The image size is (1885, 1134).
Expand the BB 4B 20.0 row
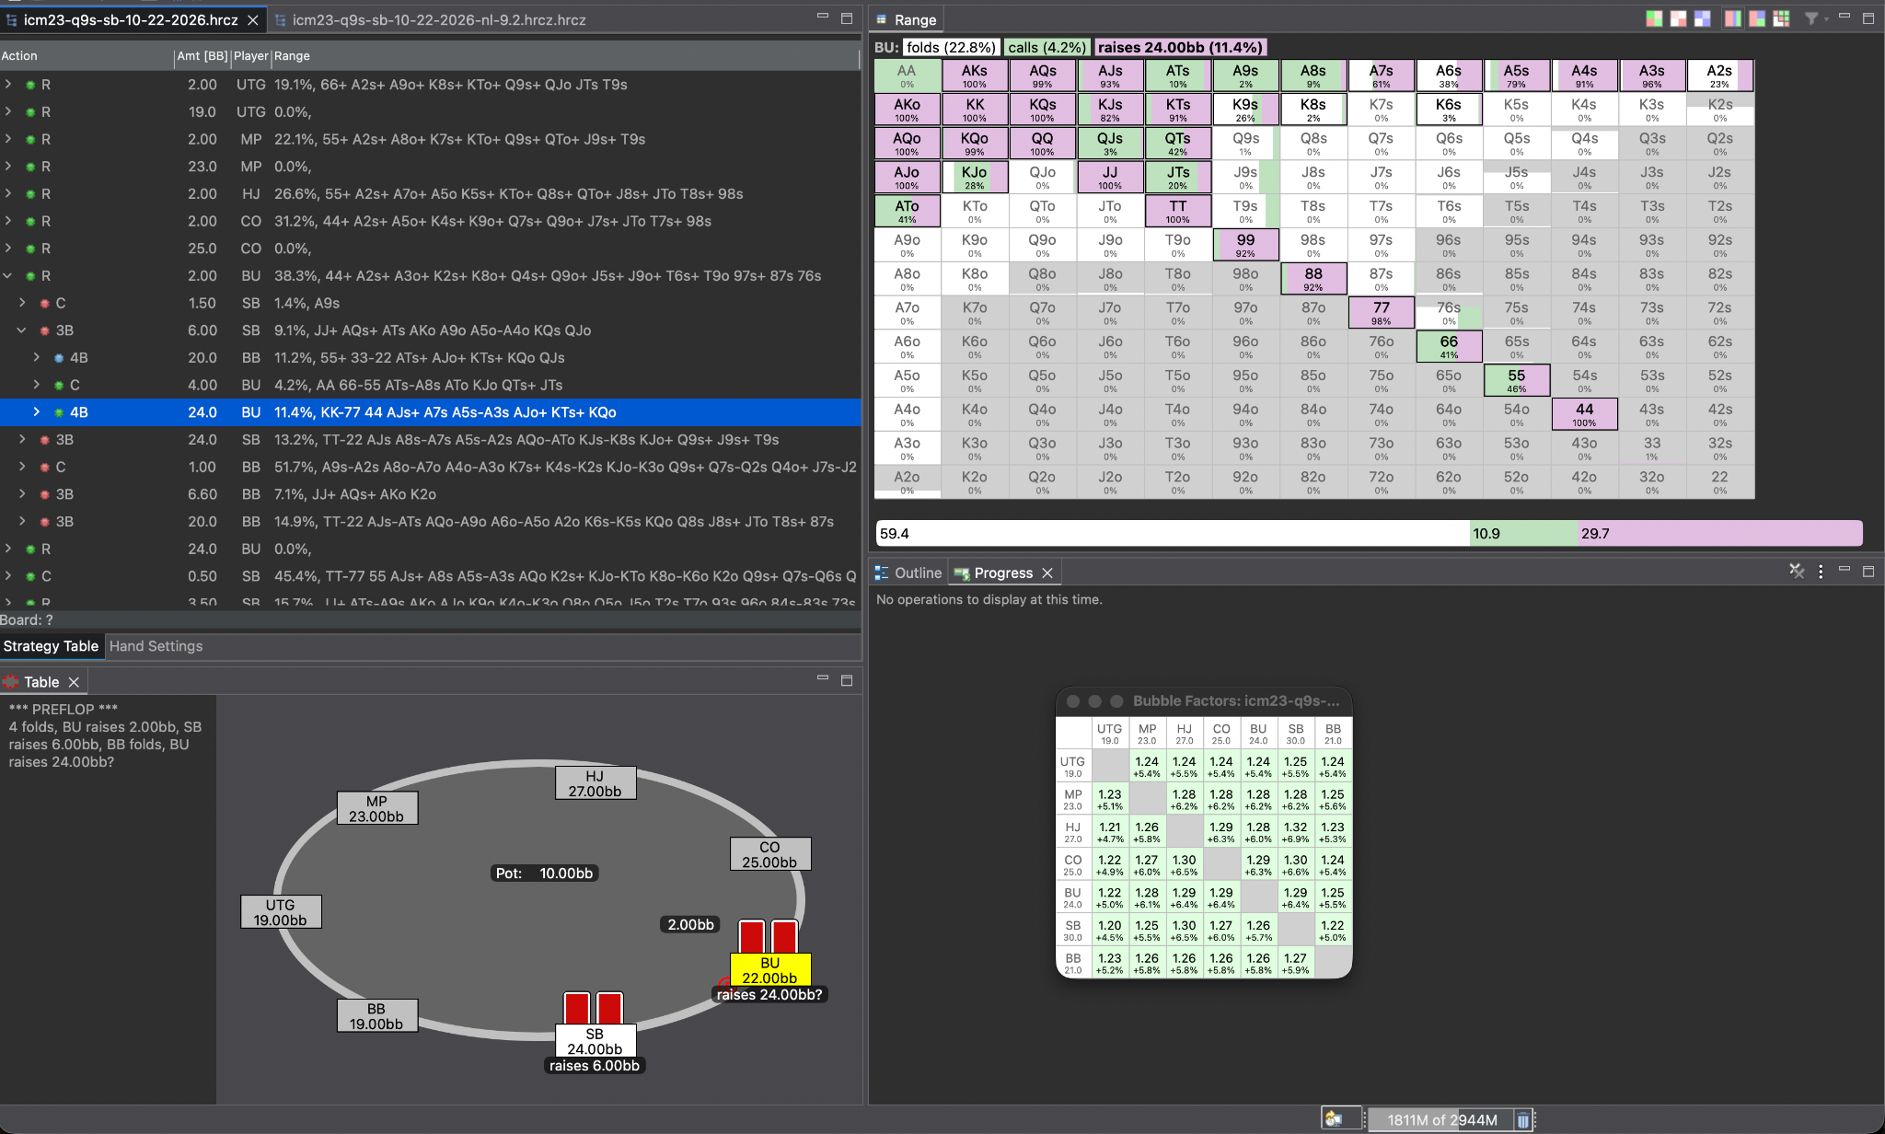click(37, 358)
